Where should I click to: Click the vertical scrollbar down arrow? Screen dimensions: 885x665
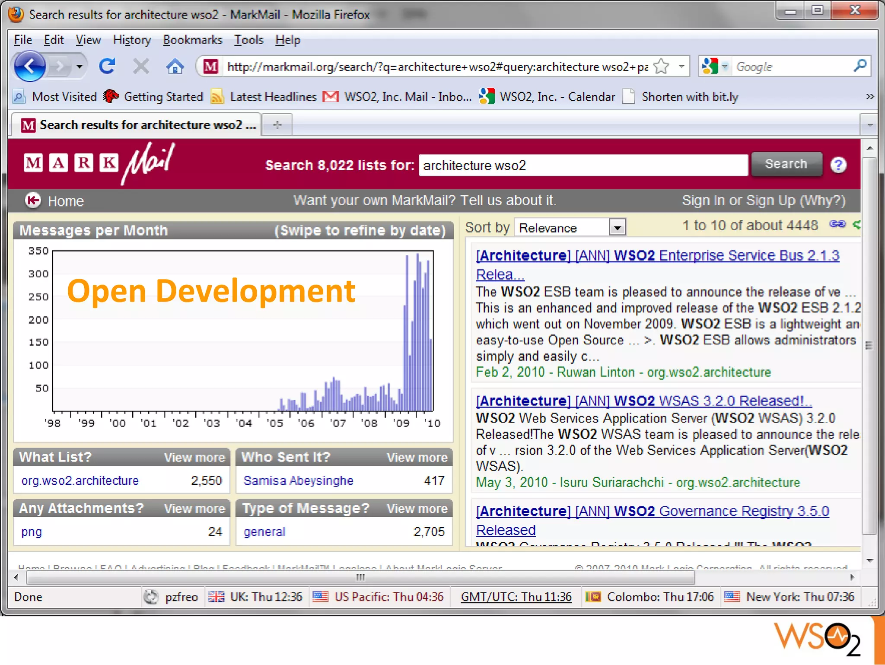(x=870, y=560)
